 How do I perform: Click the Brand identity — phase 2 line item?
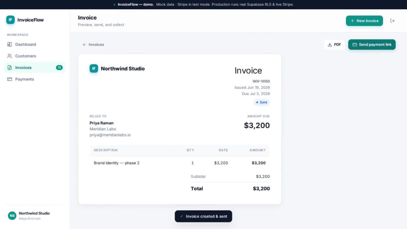tap(116, 163)
